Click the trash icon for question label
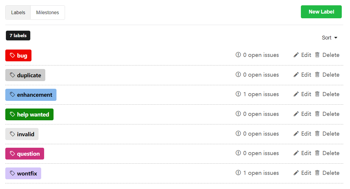350x189 pixels. [317, 153]
